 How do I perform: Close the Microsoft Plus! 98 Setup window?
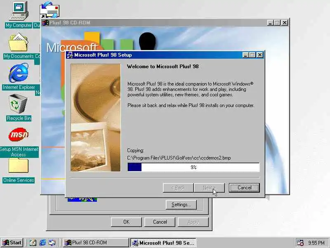(260, 55)
